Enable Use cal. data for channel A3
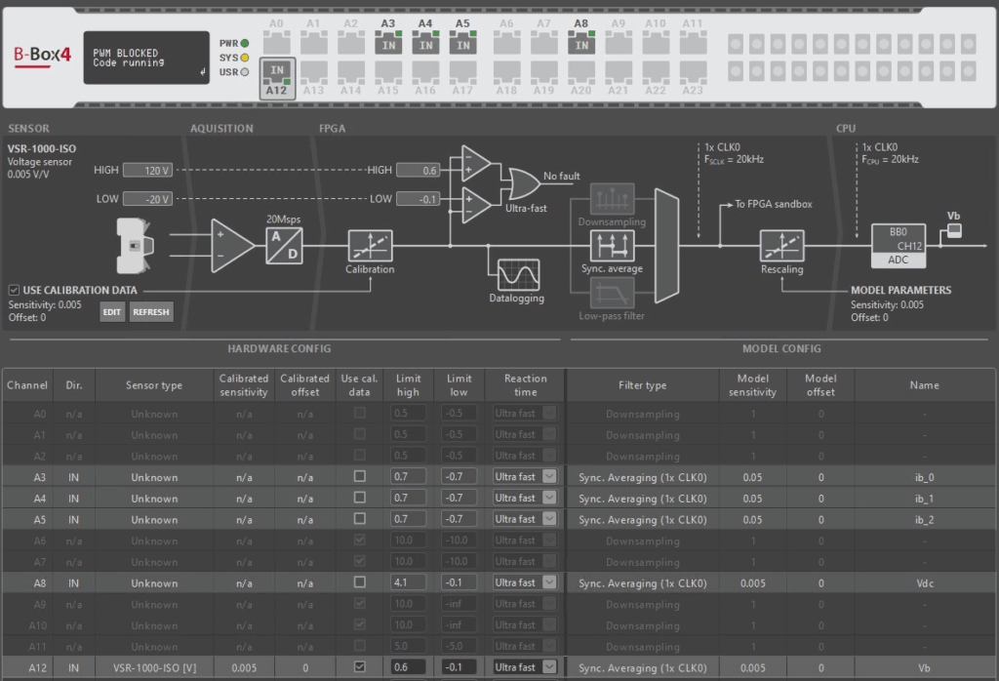 click(360, 477)
